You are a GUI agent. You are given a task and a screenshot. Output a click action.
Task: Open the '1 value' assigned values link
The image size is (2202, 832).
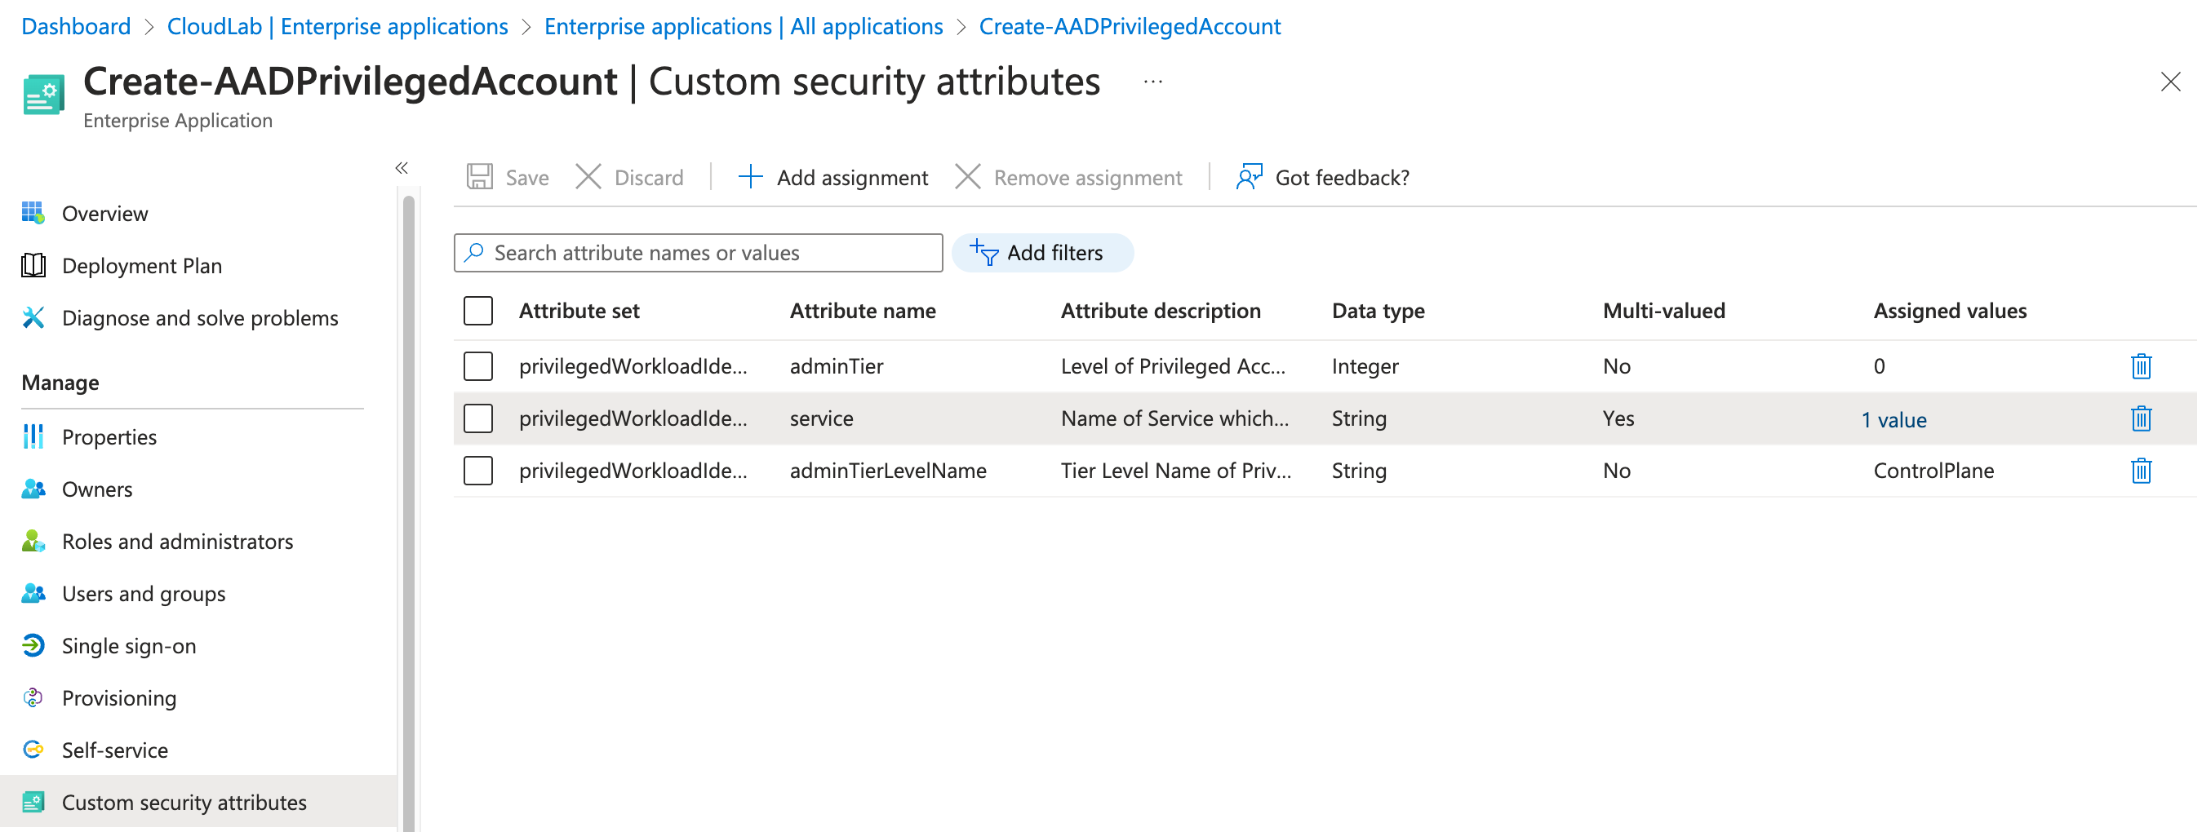[1894, 419]
